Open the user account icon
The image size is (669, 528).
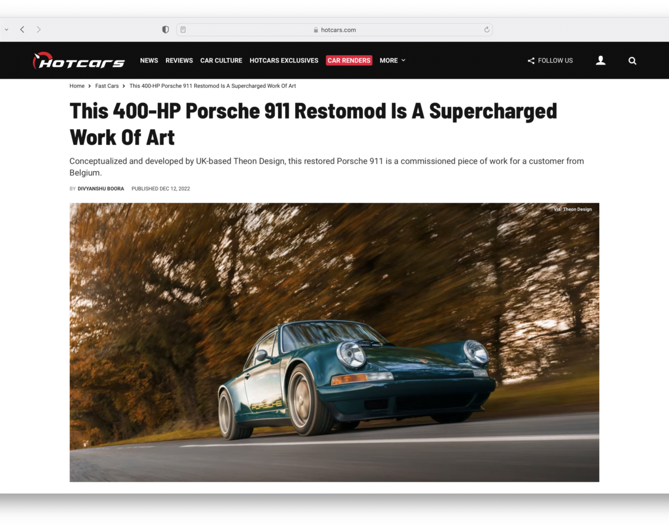click(600, 60)
